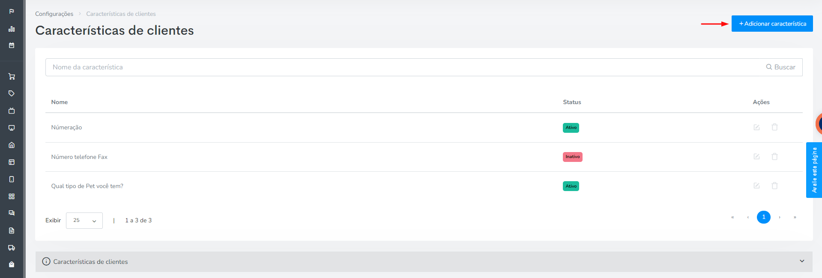822x278 pixels.
Task: Open the Exibir 25 rows dropdown
Action: pos(84,221)
